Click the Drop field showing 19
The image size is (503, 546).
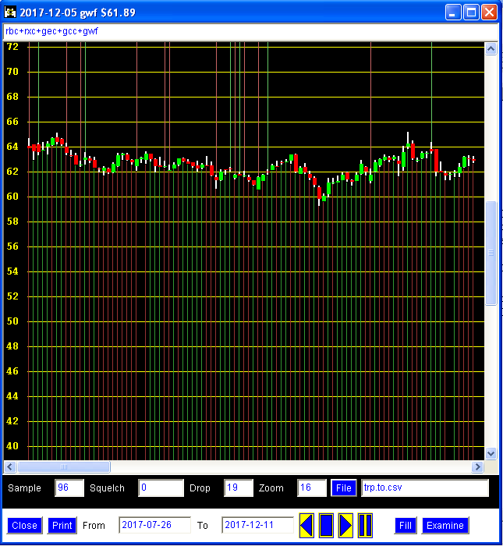[x=239, y=487]
